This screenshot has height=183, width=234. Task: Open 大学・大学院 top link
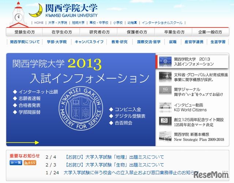click(58, 23)
